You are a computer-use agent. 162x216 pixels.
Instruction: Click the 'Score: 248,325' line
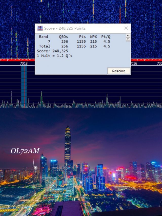pyautogui.click(x=52, y=51)
